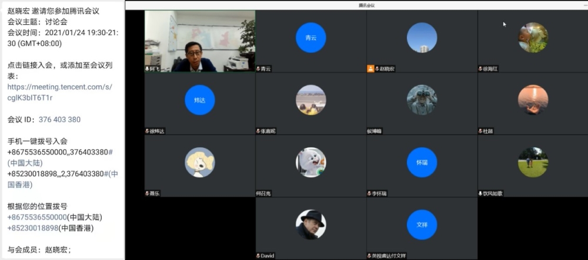588x260 pixels.
Task: Click the 赵晓宏 name label in the grid
Action: click(x=387, y=69)
